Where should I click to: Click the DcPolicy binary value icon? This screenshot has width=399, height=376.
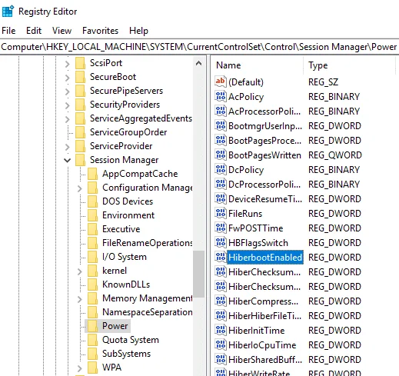click(x=221, y=169)
